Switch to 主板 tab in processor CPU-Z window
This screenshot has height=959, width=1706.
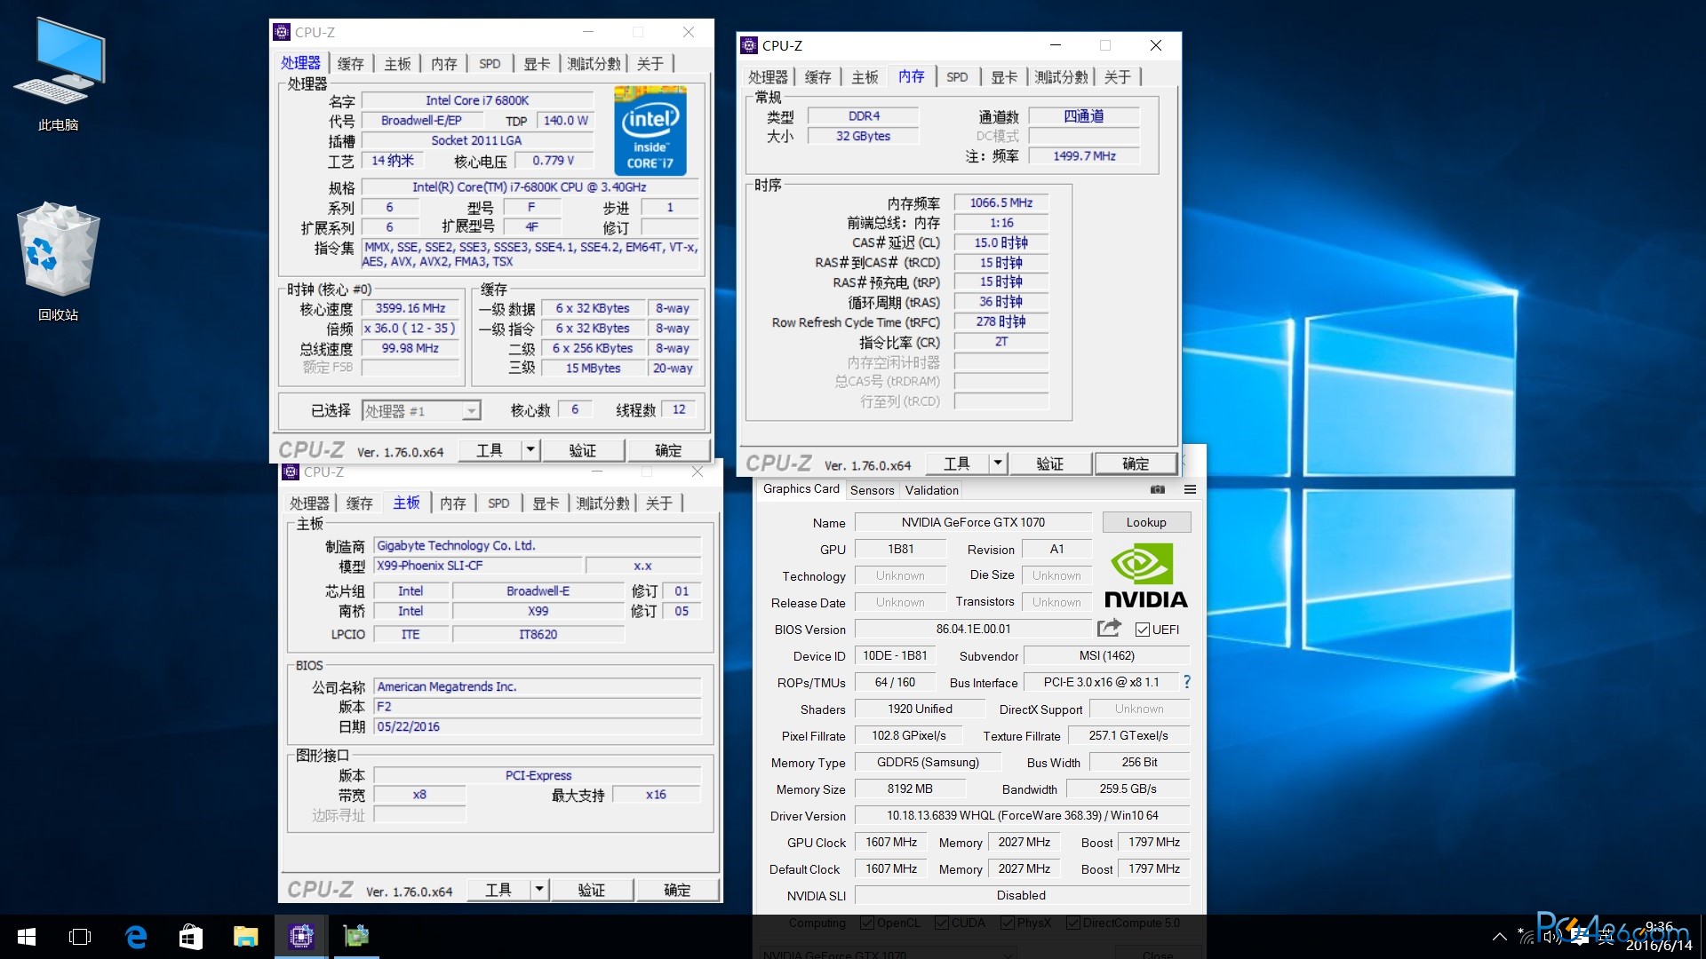(398, 64)
